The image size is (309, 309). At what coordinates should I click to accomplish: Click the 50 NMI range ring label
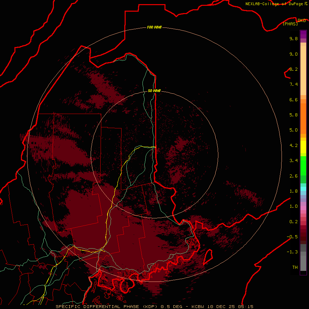pyautogui.click(x=154, y=91)
